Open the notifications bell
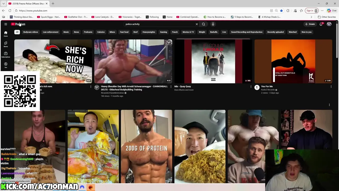 pyautogui.click(x=321, y=24)
